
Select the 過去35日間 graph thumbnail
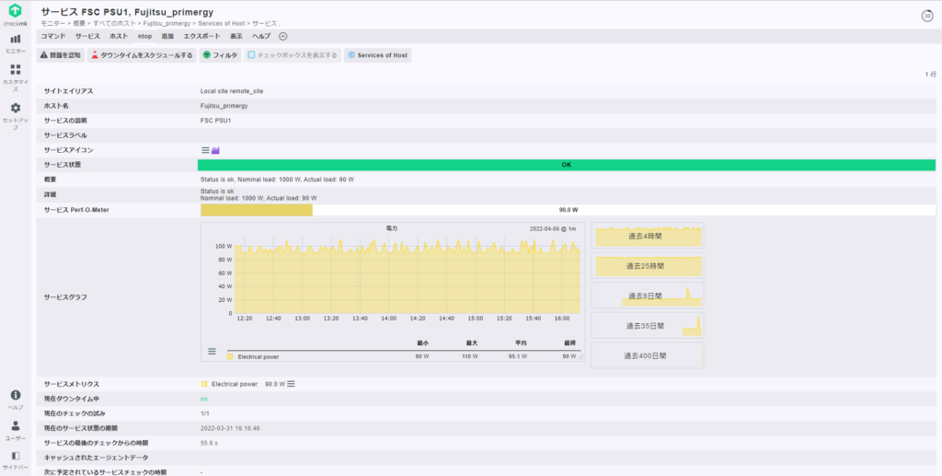(648, 325)
